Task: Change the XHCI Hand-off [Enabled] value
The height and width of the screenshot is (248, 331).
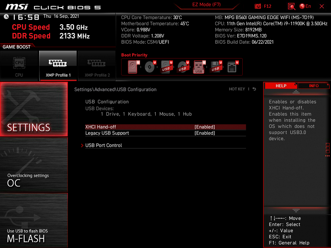Action: point(205,127)
